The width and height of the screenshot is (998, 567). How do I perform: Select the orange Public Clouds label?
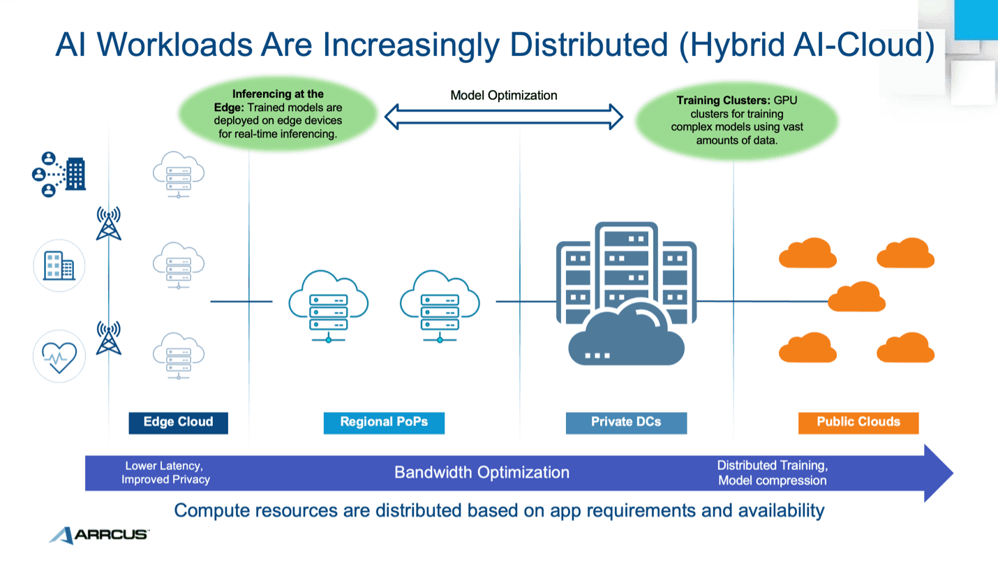tap(858, 422)
